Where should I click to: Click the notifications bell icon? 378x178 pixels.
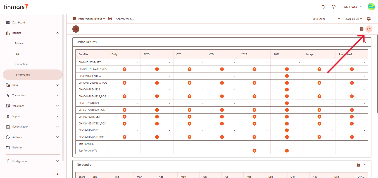coord(323,7)
